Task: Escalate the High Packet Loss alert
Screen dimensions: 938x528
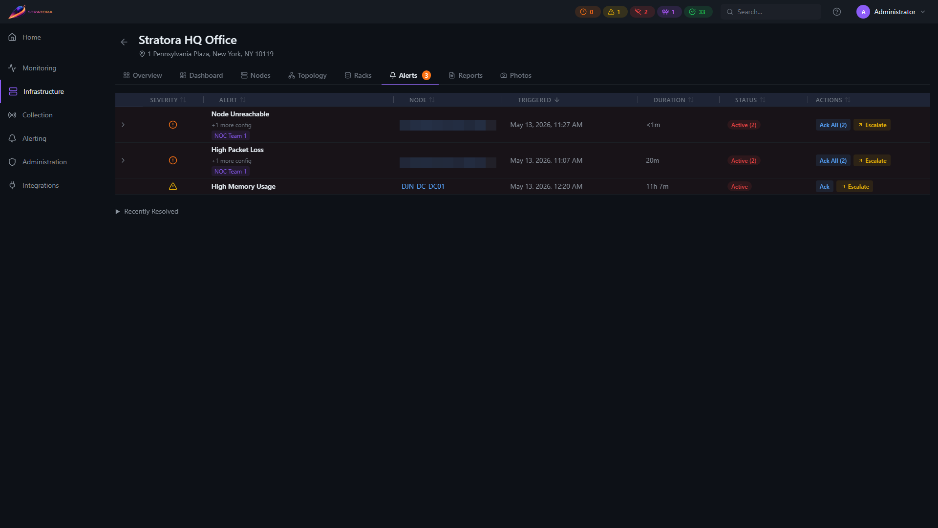Action: (872, 160)
